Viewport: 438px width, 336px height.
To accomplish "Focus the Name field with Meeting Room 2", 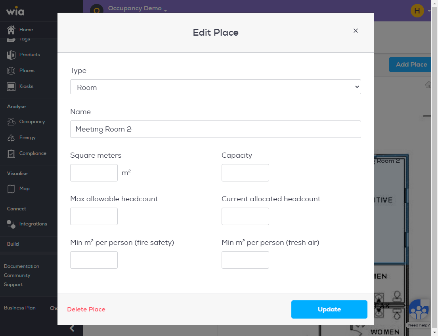I will click(x=215, y=129).
